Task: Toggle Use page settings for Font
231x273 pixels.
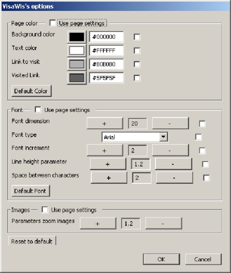Action: pos(38,110)
